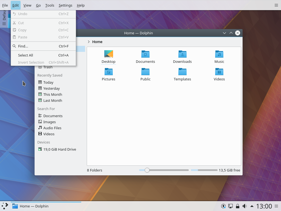
Task: Click the 8 Folders status text
Action: (x=95, y=170)
